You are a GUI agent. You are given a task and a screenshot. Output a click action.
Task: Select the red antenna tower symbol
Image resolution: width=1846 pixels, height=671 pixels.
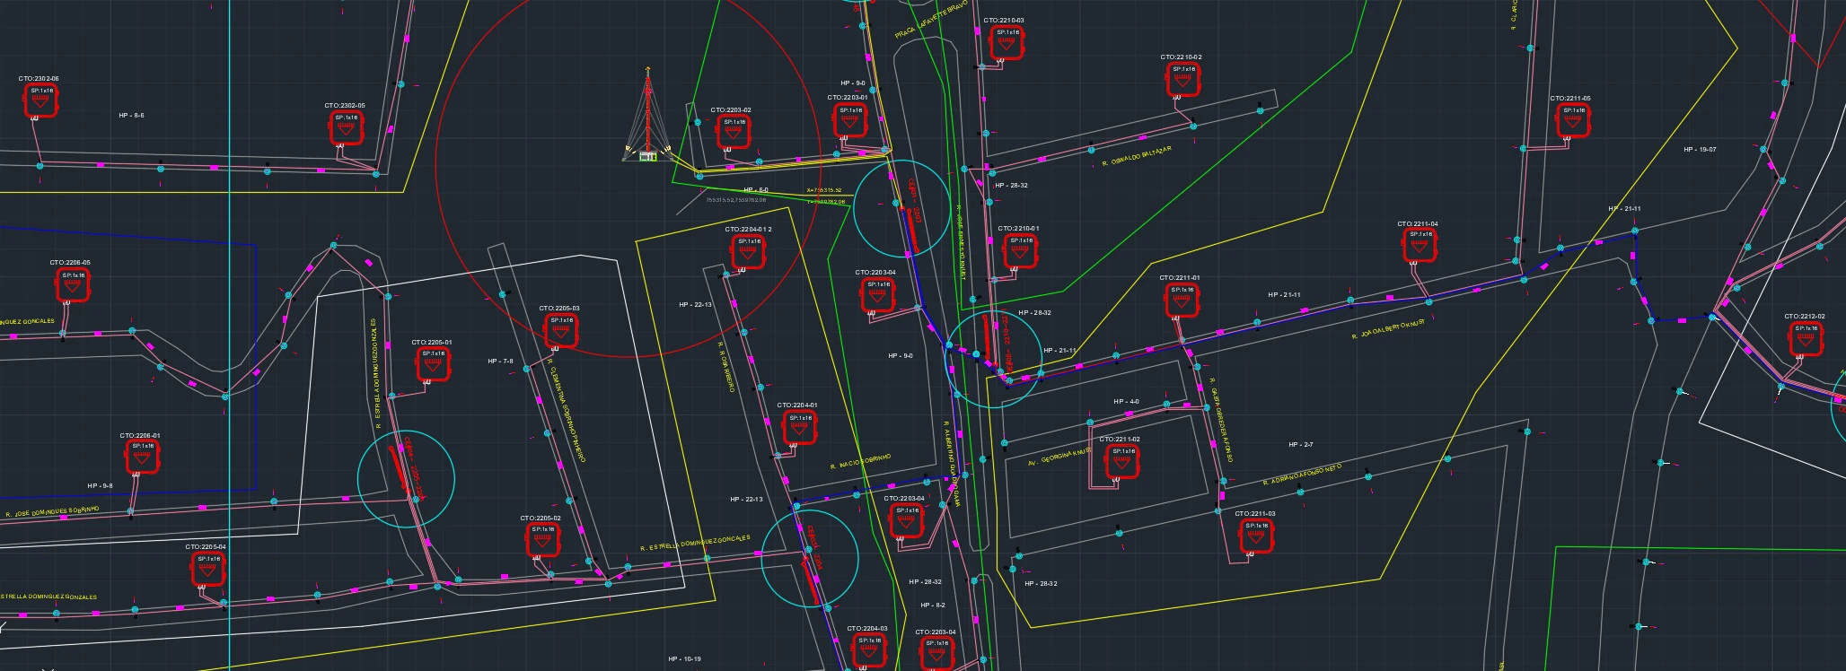click(647, 115)
